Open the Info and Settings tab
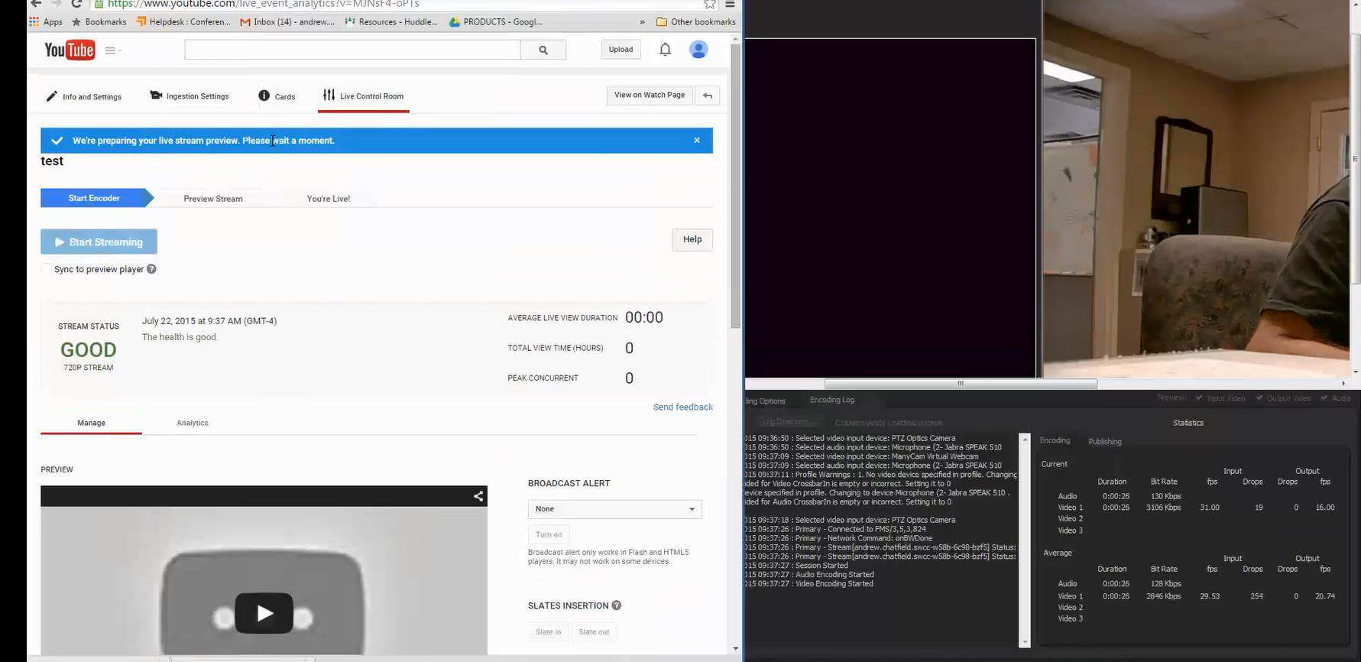This screenshot has height=662, width=1361. point(84,96)
